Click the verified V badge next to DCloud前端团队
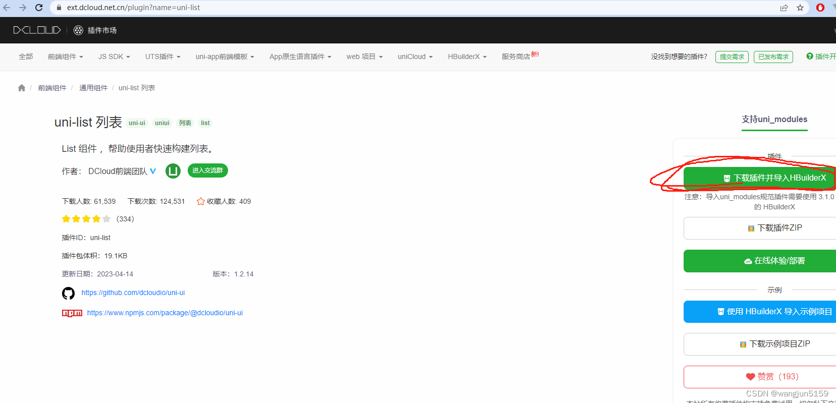The width and height of the screenshot is (836, 403). tap(153, 171)
